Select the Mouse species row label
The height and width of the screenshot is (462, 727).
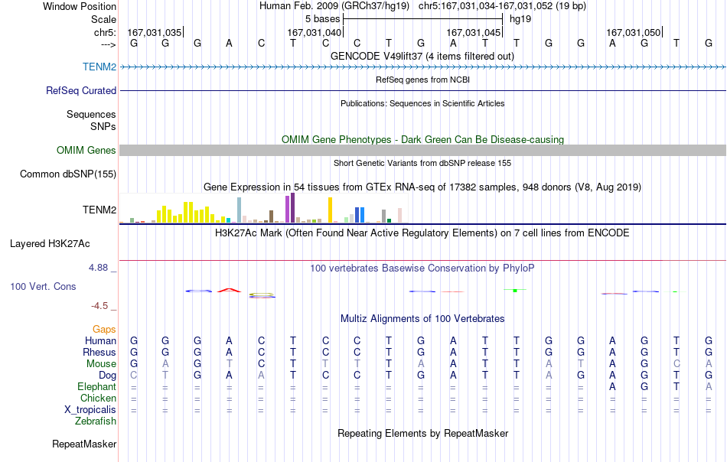101,364
